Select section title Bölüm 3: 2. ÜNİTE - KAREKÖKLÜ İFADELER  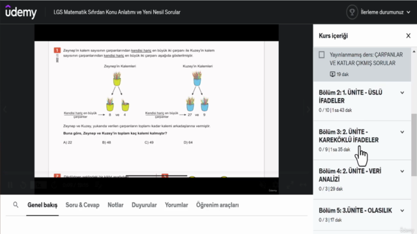click(349, 136)
